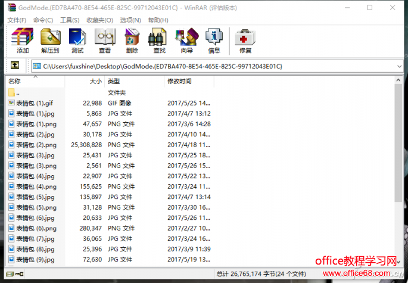
Task: Click the 信息 (Info) toolbar icon
Action: [214, 37]
